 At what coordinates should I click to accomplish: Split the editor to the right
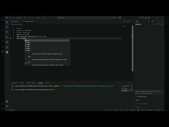coord(128,21)
